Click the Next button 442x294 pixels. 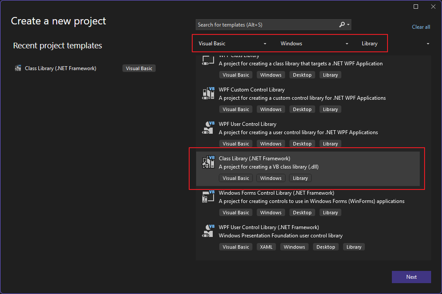(411, 277)
